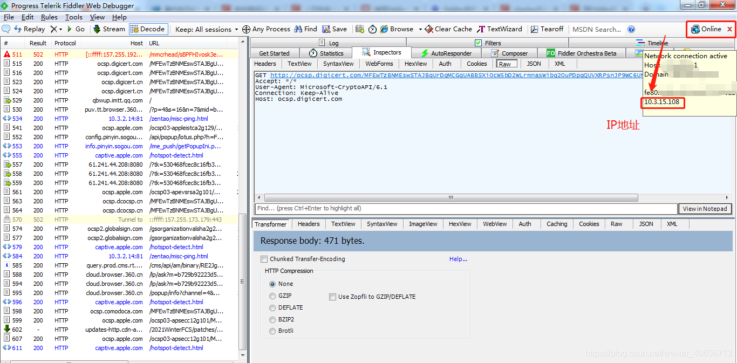The height and width of the screenshot is (363, 737).
Task: Click the Online network status indicator
Action: coord(706,29)
